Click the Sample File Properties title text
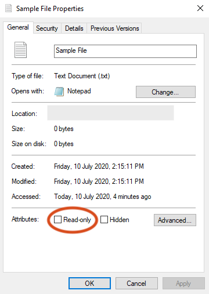The image size is (209, 294). click(x=50, y=9)
